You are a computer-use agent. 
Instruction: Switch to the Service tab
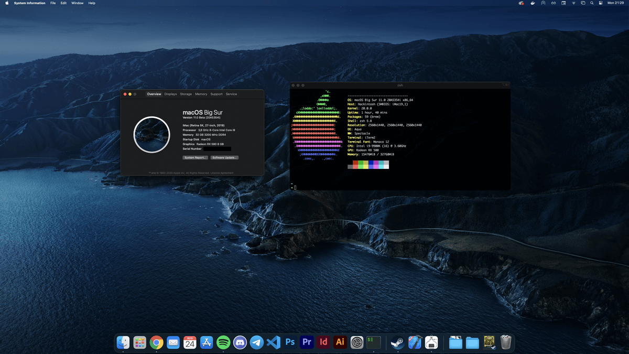tap(231, 94)
